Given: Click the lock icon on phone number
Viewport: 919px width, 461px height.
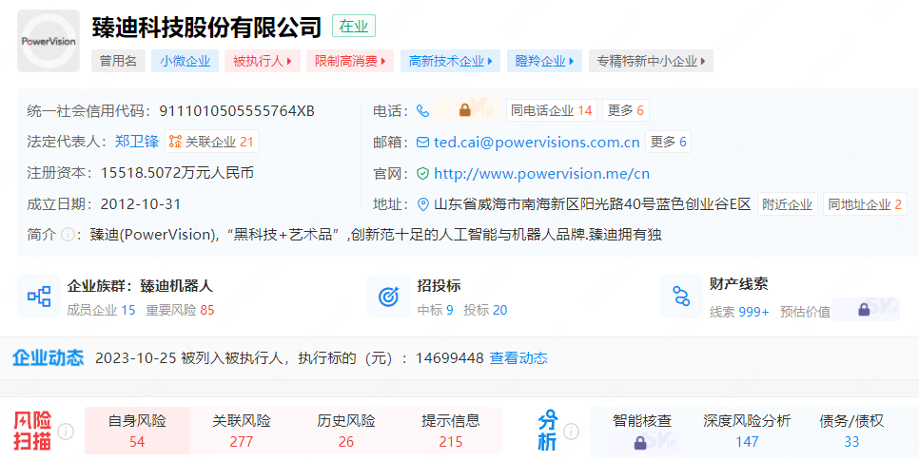Looking at the screenshot, I should pyautogui.click(x=465, y=110).
